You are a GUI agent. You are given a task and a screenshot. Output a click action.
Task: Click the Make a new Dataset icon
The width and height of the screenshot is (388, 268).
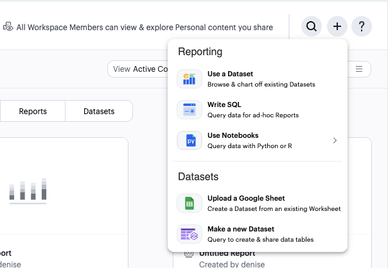click(x=190, y=234)
